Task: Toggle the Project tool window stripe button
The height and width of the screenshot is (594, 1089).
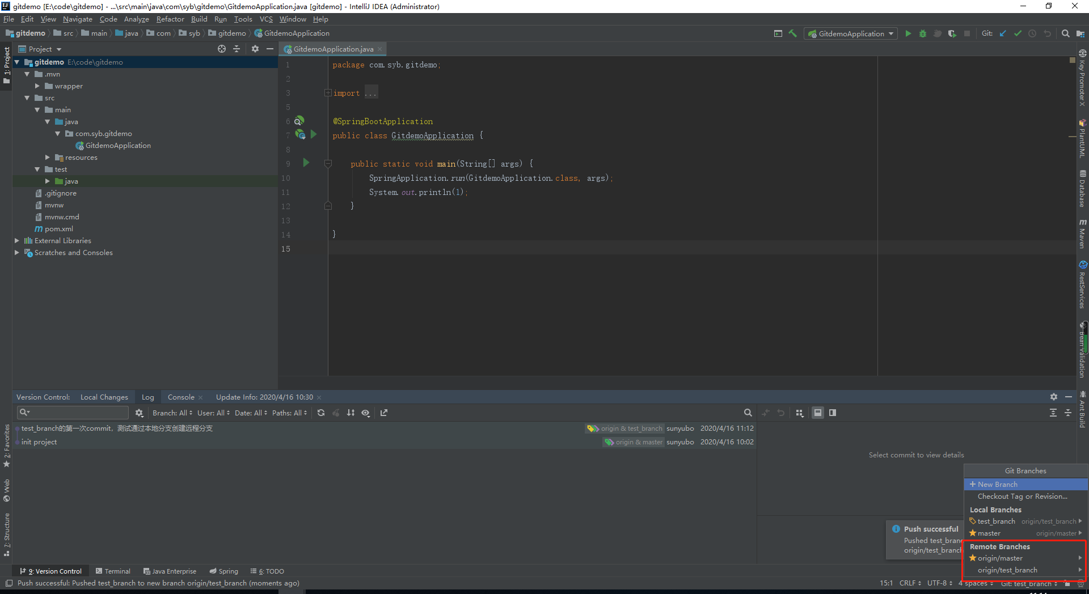Action: [6, 65]
